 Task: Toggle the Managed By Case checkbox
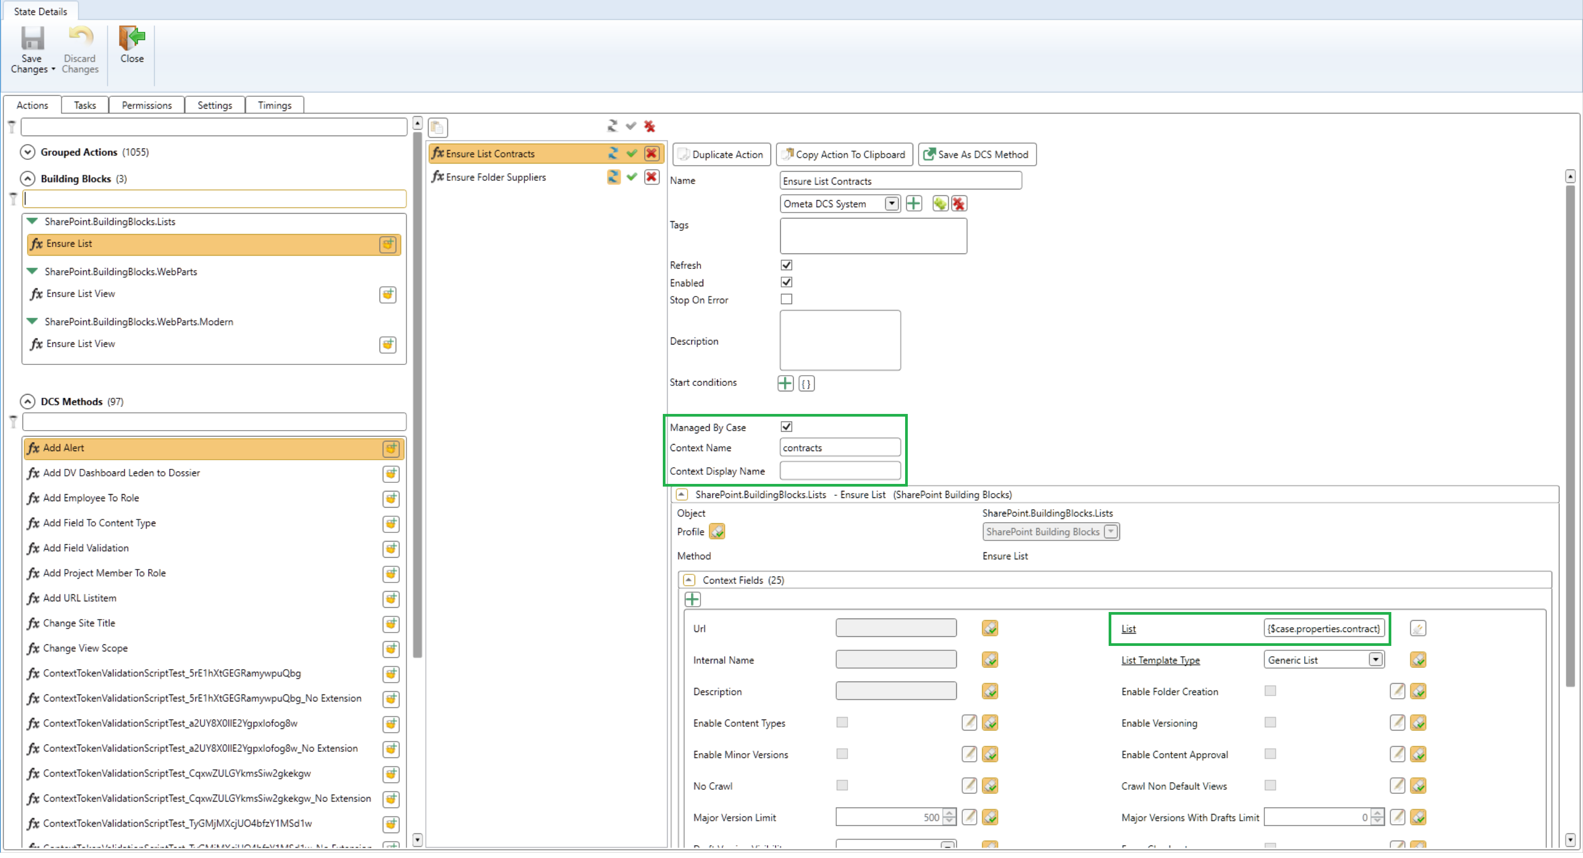(x=786, y=427)
